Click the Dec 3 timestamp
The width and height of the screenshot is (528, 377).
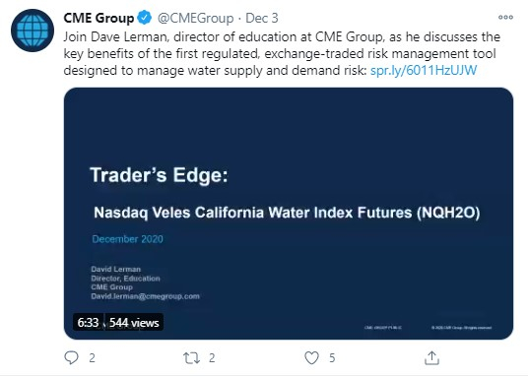pos(262,18)
